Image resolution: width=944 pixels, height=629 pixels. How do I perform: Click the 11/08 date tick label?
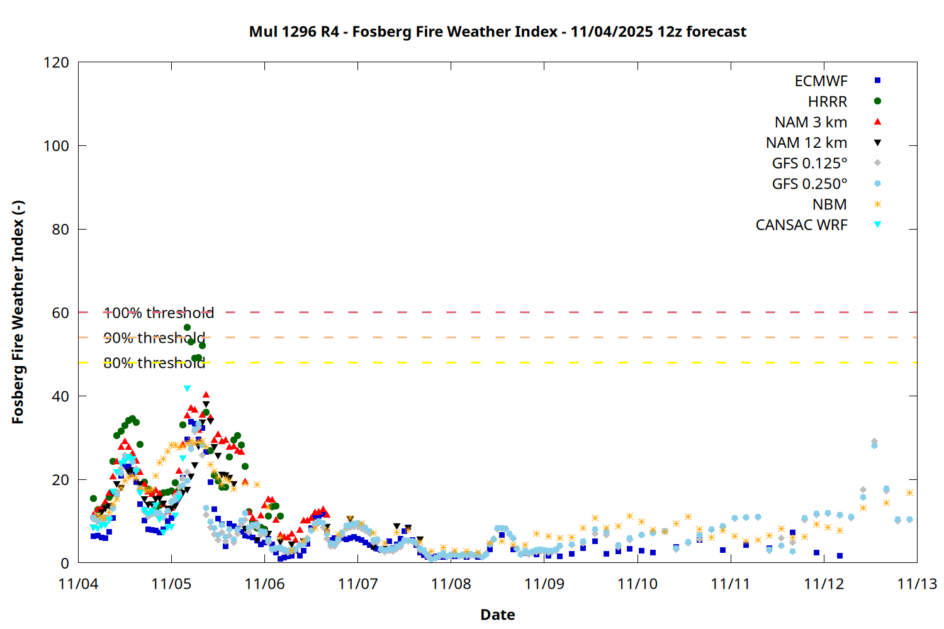(x=451, y=584)
